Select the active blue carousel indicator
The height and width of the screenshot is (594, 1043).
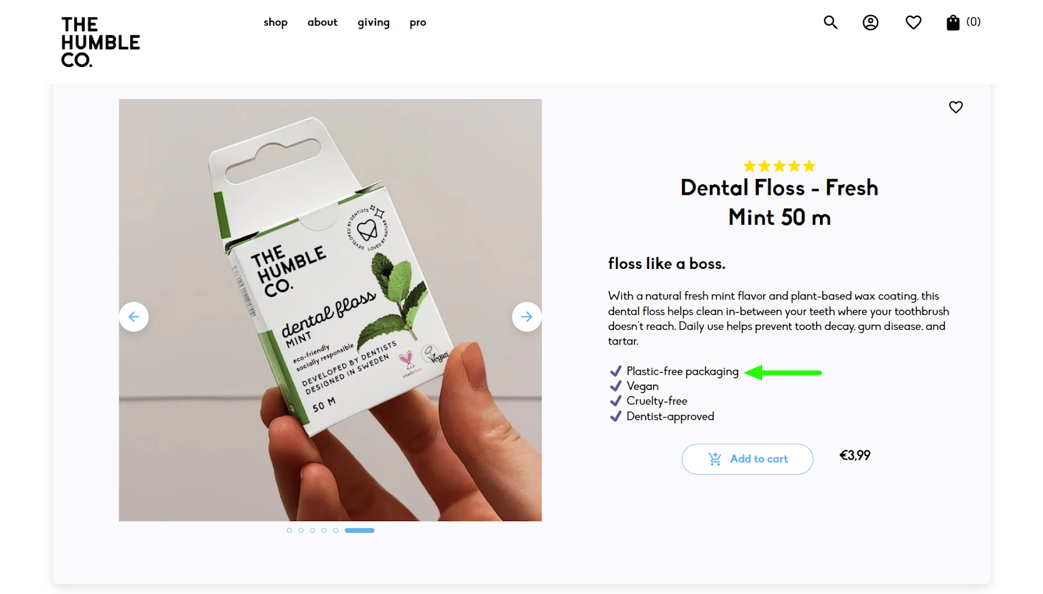[x=359, y=530]
